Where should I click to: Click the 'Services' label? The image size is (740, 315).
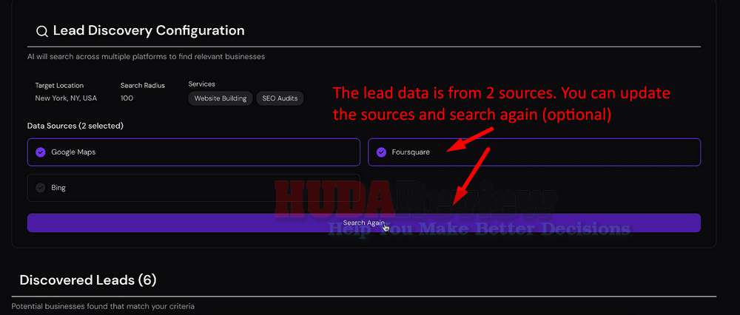pyautogui.click(x=201, y=84)
